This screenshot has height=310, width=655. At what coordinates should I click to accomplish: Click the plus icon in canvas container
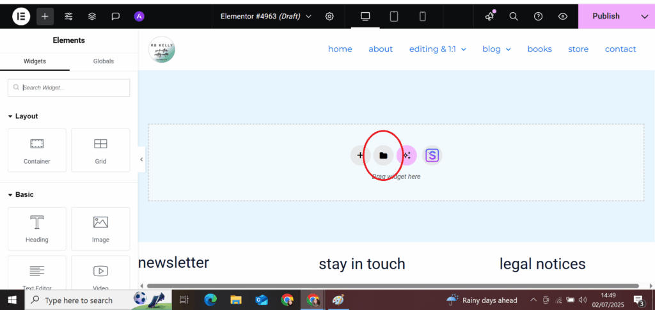(x=360, y=155)
